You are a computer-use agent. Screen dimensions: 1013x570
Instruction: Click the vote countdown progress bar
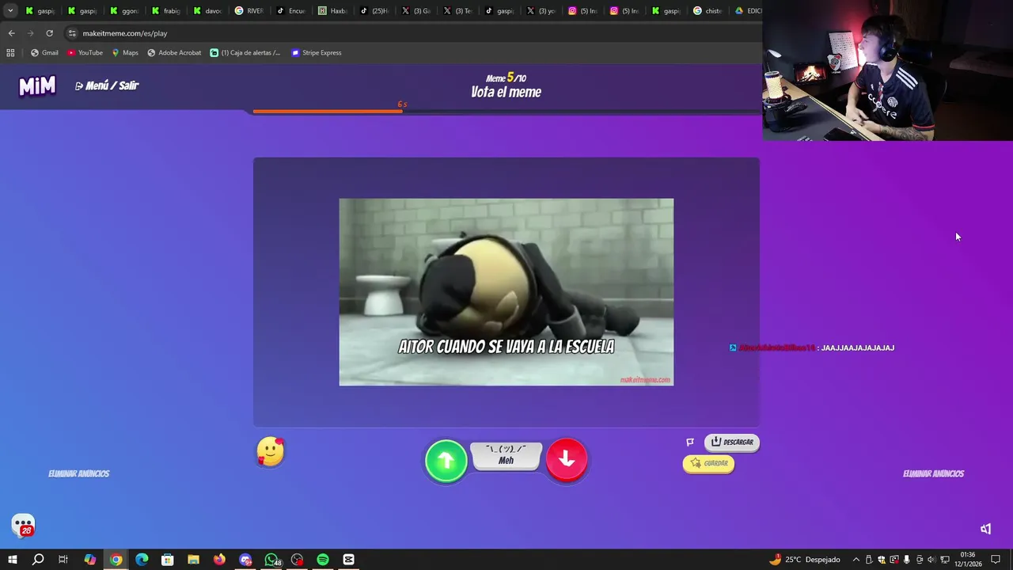(506, 112)
